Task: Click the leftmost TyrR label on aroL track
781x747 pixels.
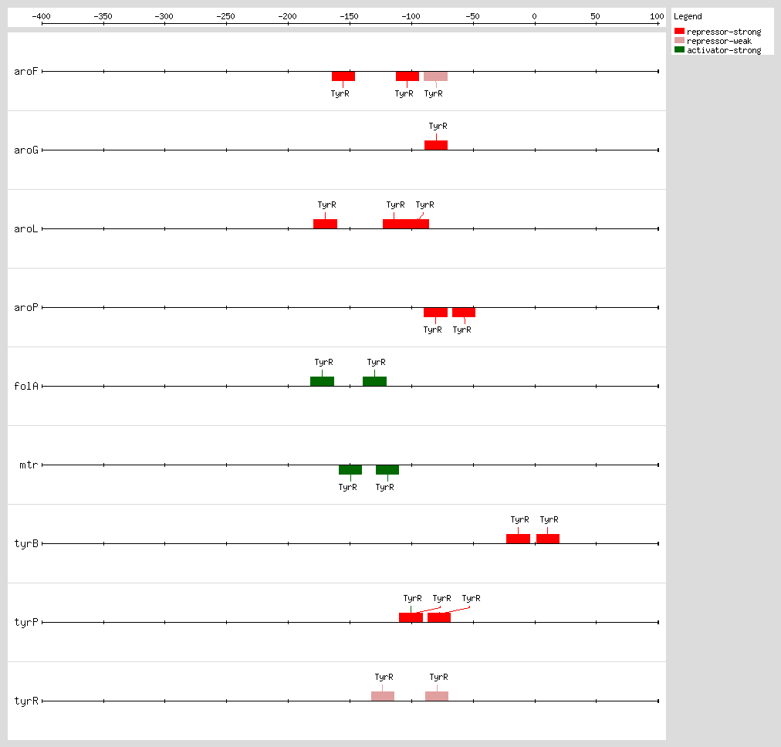Action: point(326,205)
